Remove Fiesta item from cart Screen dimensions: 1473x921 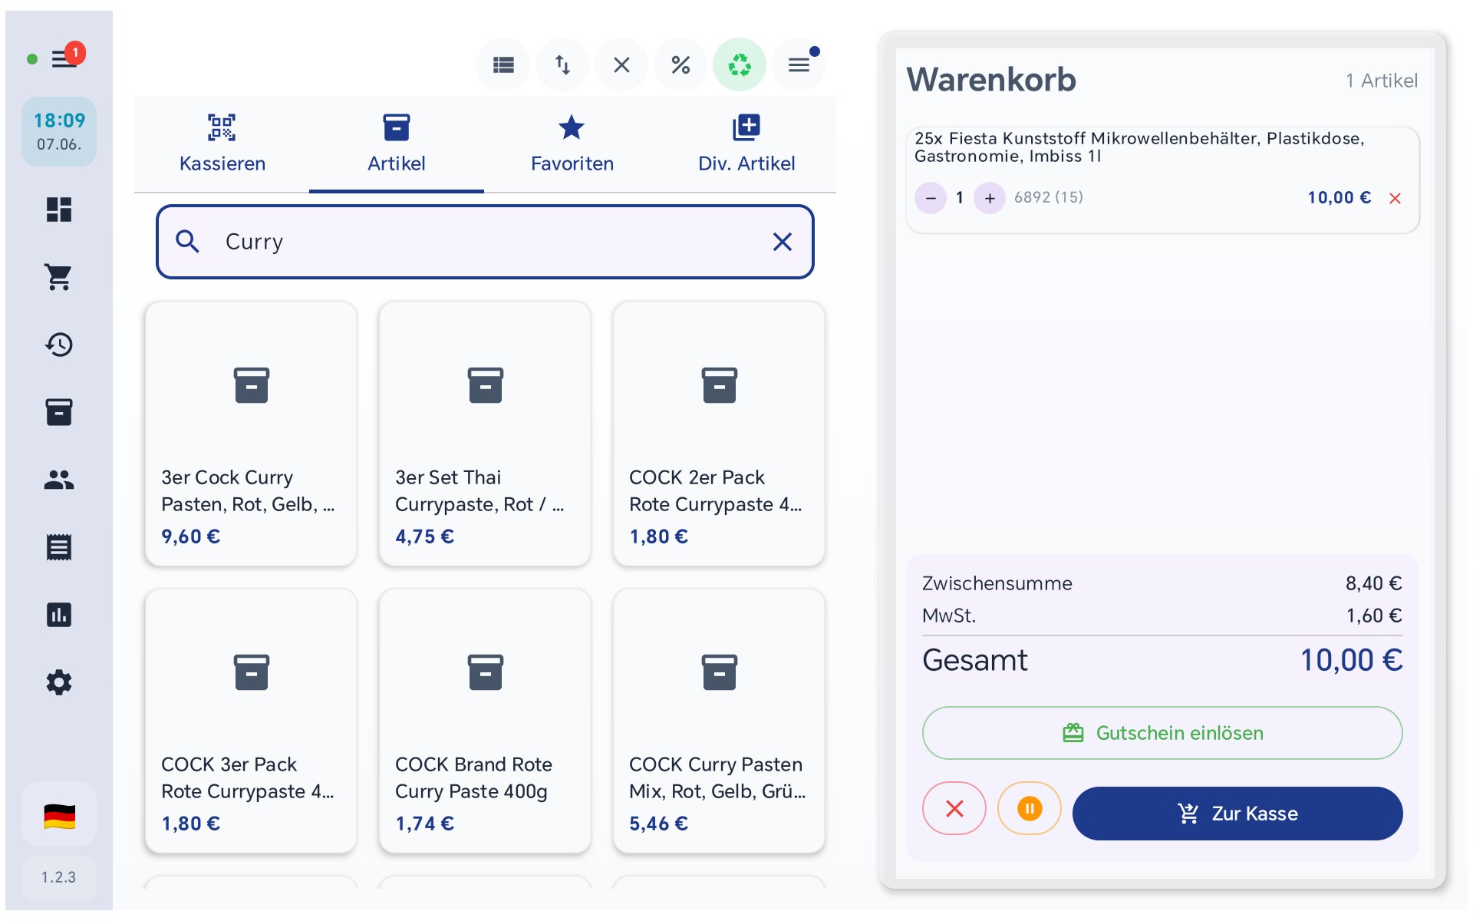(x=1395, y=198)
